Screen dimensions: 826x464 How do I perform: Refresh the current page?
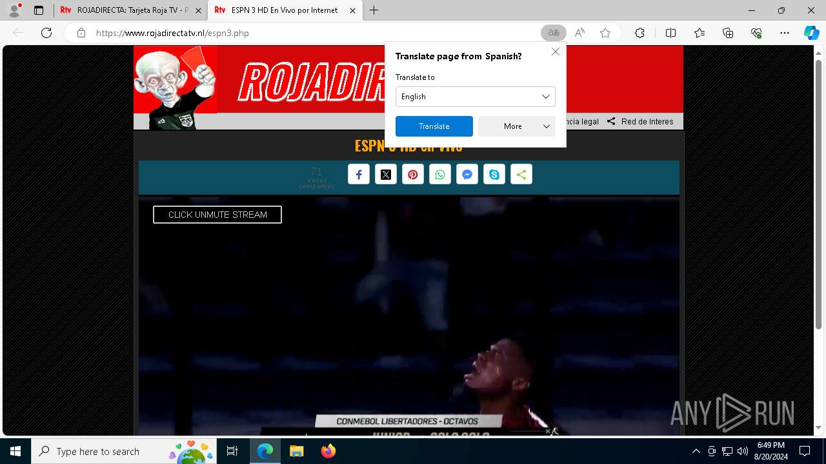point(46,33)
